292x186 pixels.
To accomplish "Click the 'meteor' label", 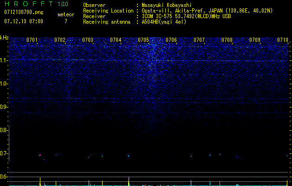I will click(x=66, y=14).
